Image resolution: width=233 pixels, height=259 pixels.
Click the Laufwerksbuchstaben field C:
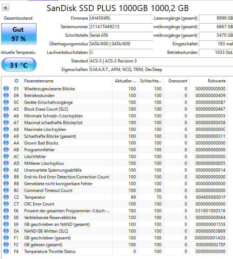121,52
